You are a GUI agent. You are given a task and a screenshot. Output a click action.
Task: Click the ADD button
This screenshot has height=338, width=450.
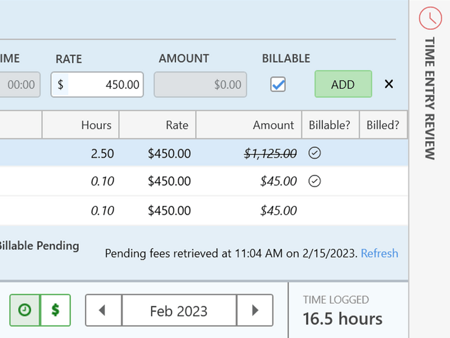(343, 84)
